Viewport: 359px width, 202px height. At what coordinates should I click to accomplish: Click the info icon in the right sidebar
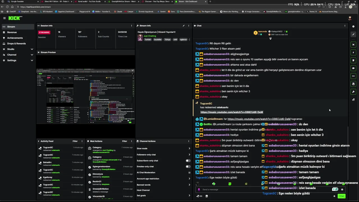click(x=353, y=26)
